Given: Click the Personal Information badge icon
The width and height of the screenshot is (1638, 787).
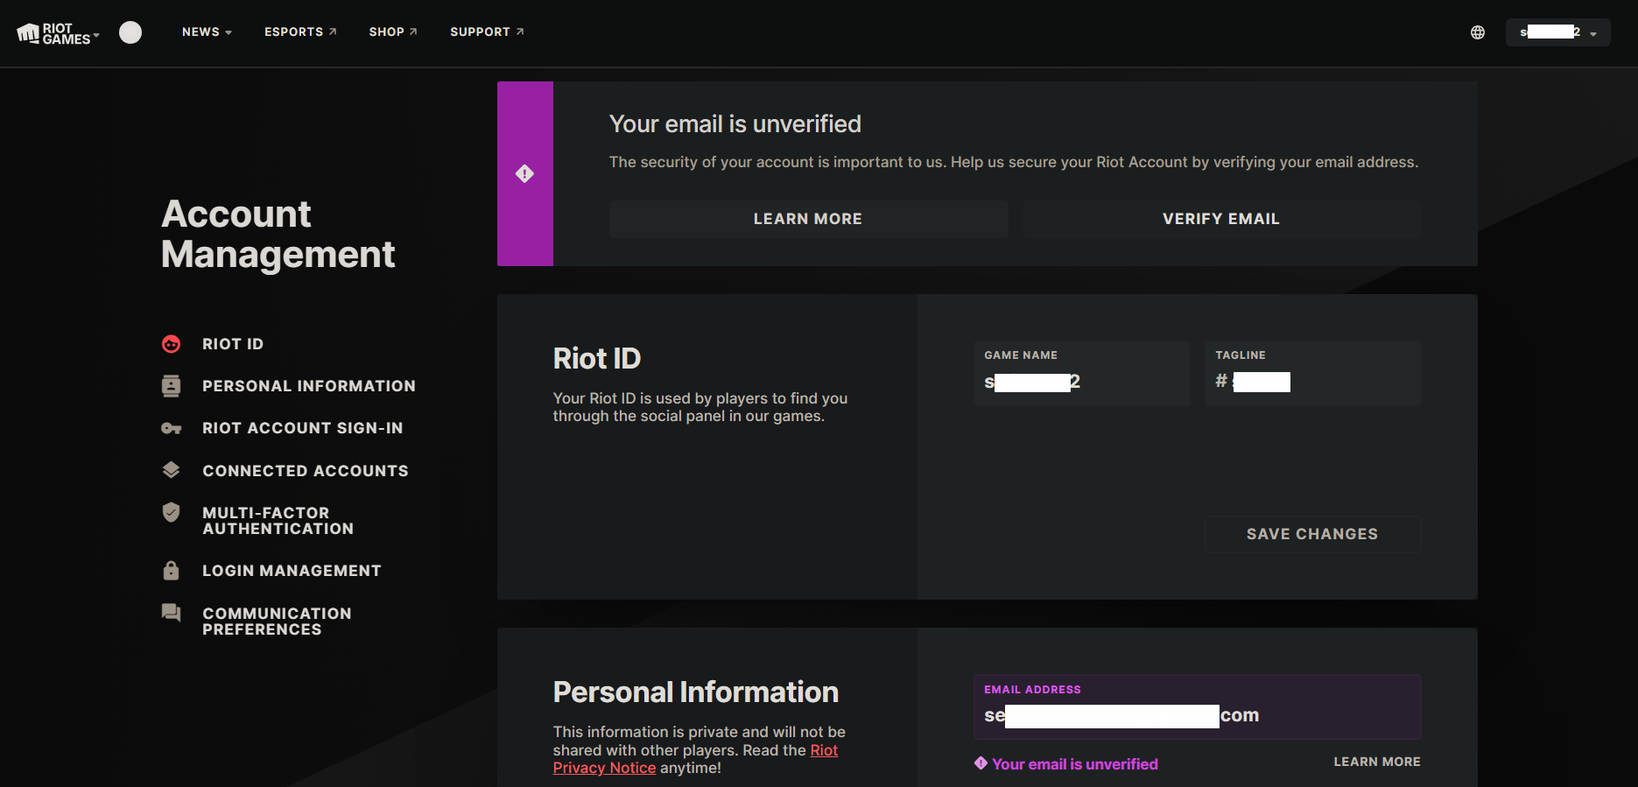Looking at the screenshot, I should (172, 386).
